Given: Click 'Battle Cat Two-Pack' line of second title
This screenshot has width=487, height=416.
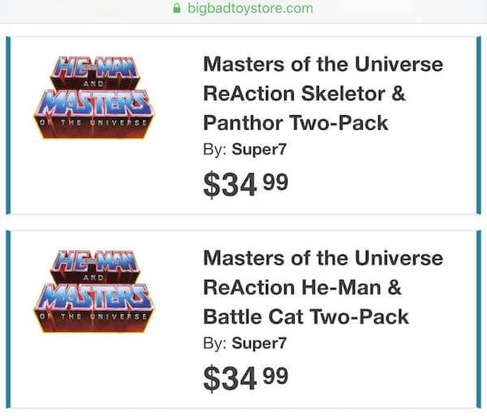Looking at the screenshot, I should [x=306, y=317].
